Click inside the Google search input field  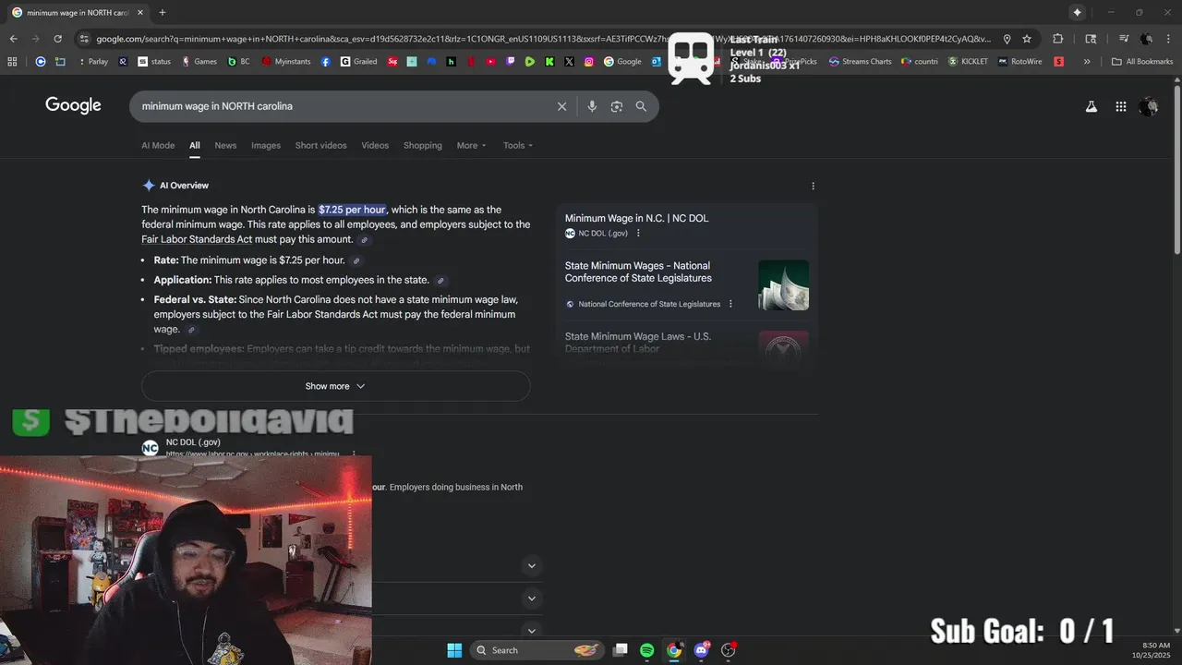click(x=342, y=106)
